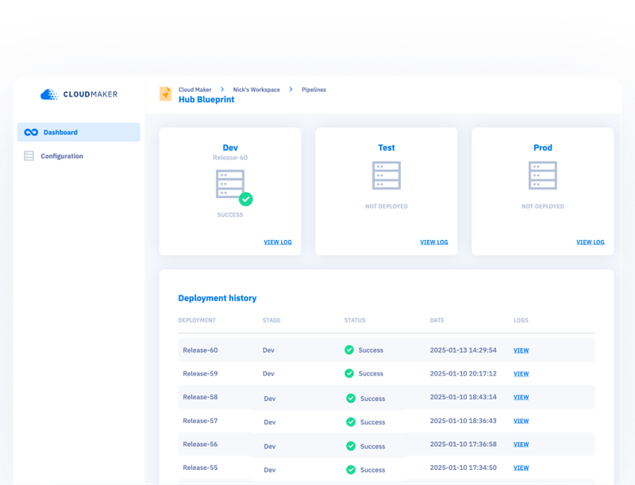635x485 pixels.
Task: Switch to the Configuration section
Action: tap(62, 155)
